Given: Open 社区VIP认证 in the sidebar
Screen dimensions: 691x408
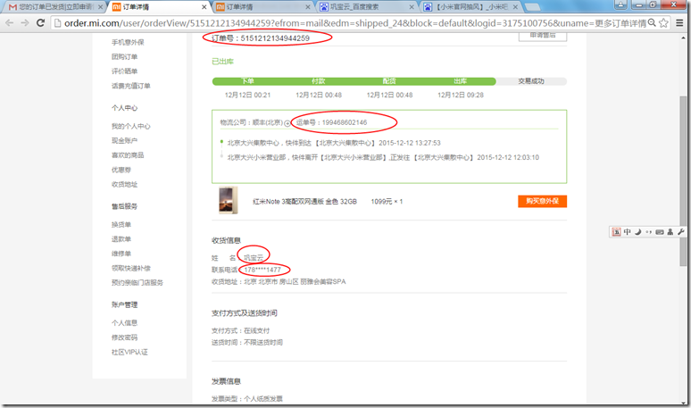Looking at the screenshot, I should click(x=129, y=352).
